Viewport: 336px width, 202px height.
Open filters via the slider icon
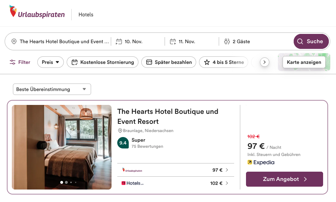pos(13,62)
